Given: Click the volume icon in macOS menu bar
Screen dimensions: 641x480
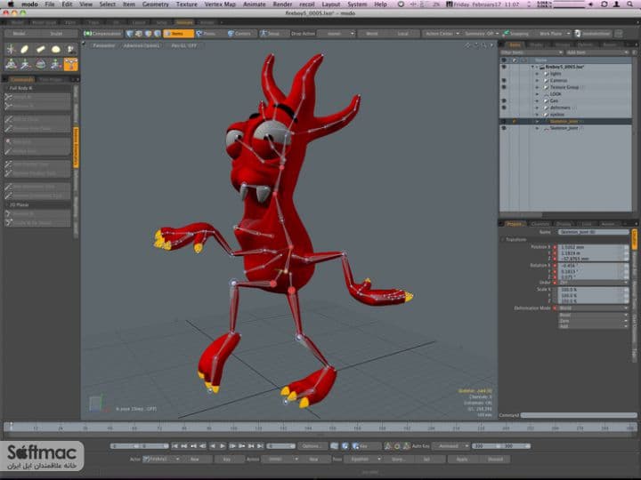Looking at the screenshot, I should coord(590,4).
